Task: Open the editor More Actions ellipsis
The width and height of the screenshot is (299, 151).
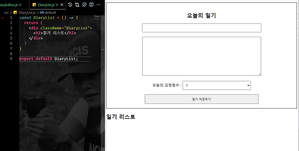Action: pyautogui.click(x=98, y=5)
